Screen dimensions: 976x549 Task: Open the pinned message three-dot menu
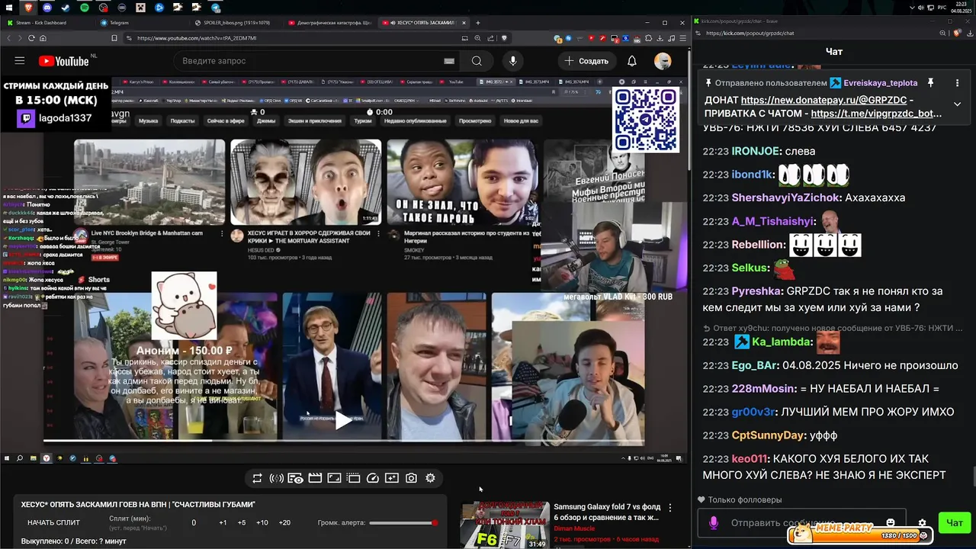[x=957, y=82]
